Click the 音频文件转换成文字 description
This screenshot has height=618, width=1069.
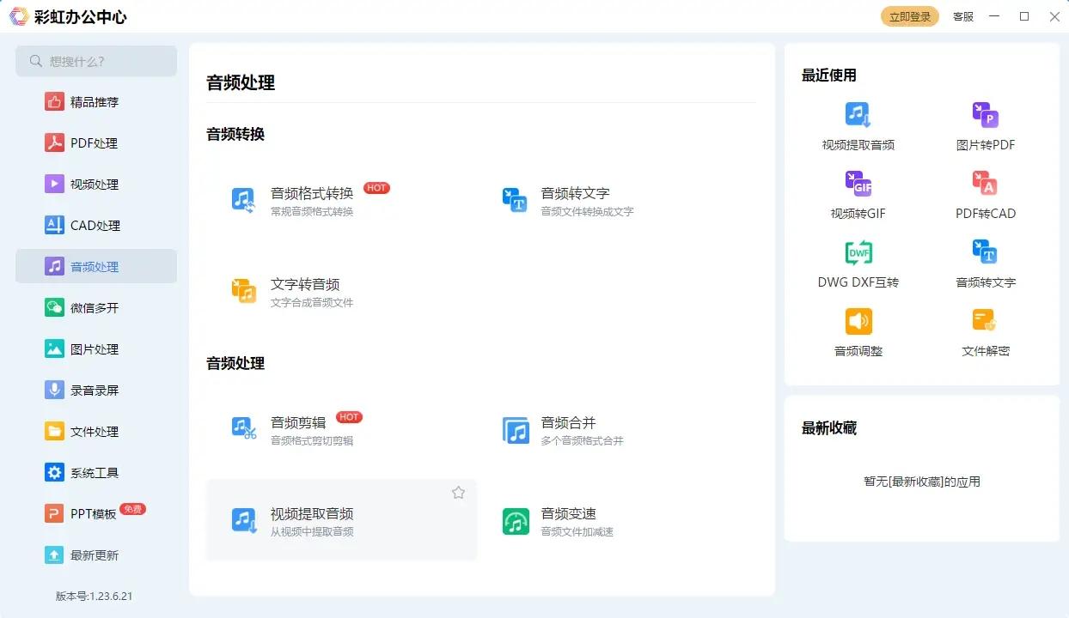point(588,211)
